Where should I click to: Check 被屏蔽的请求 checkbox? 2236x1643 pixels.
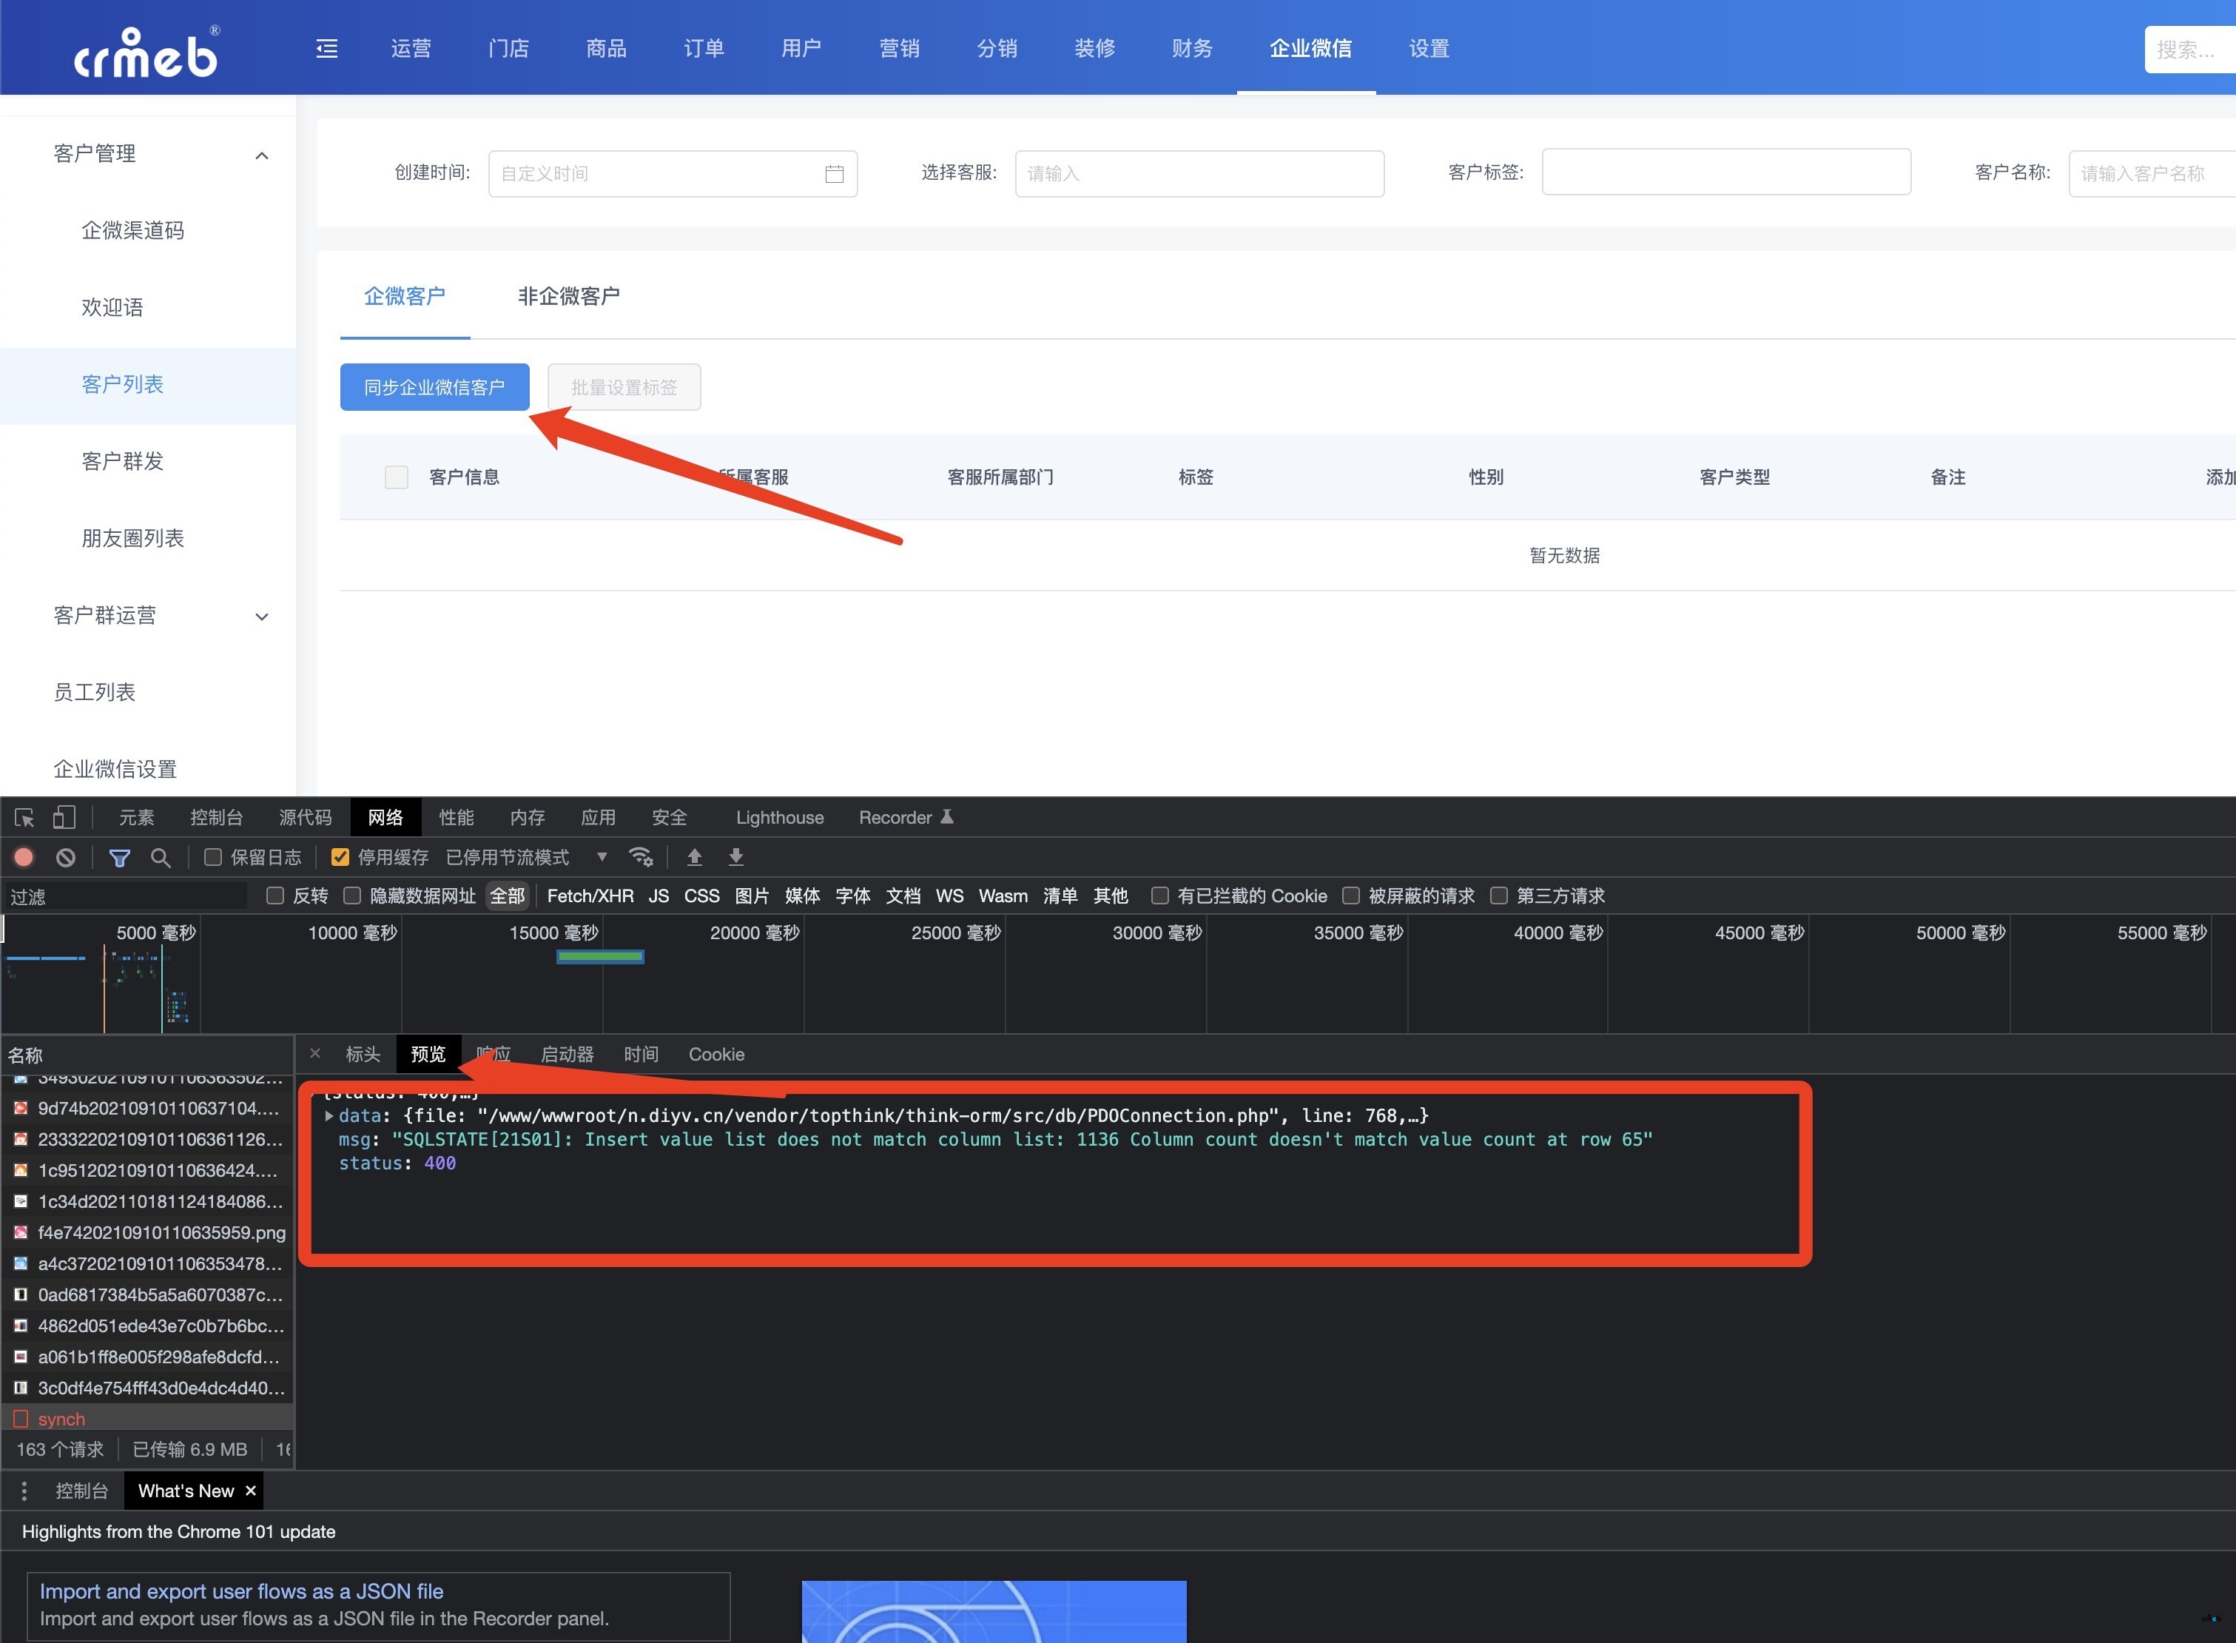tap(1351, 896)
